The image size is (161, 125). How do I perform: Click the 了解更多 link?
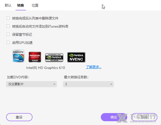tap(94, 67)
